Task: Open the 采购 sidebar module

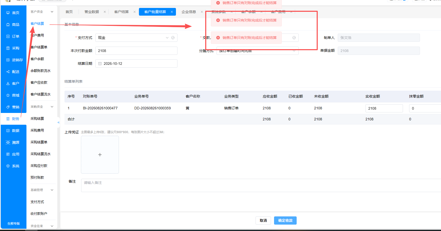Action: click(x=13, y=48)
